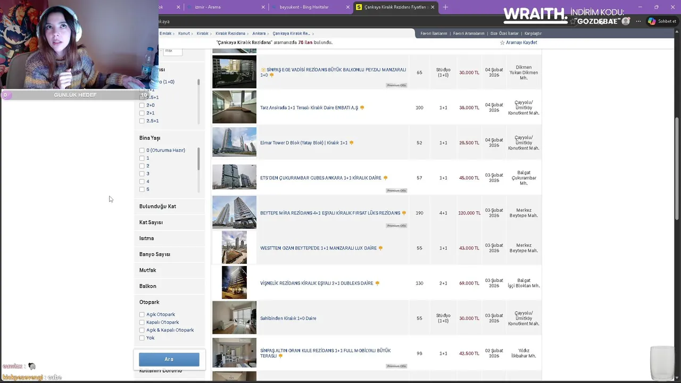
Task: Tick building age 3 checkbox
Action: [142, 174]
